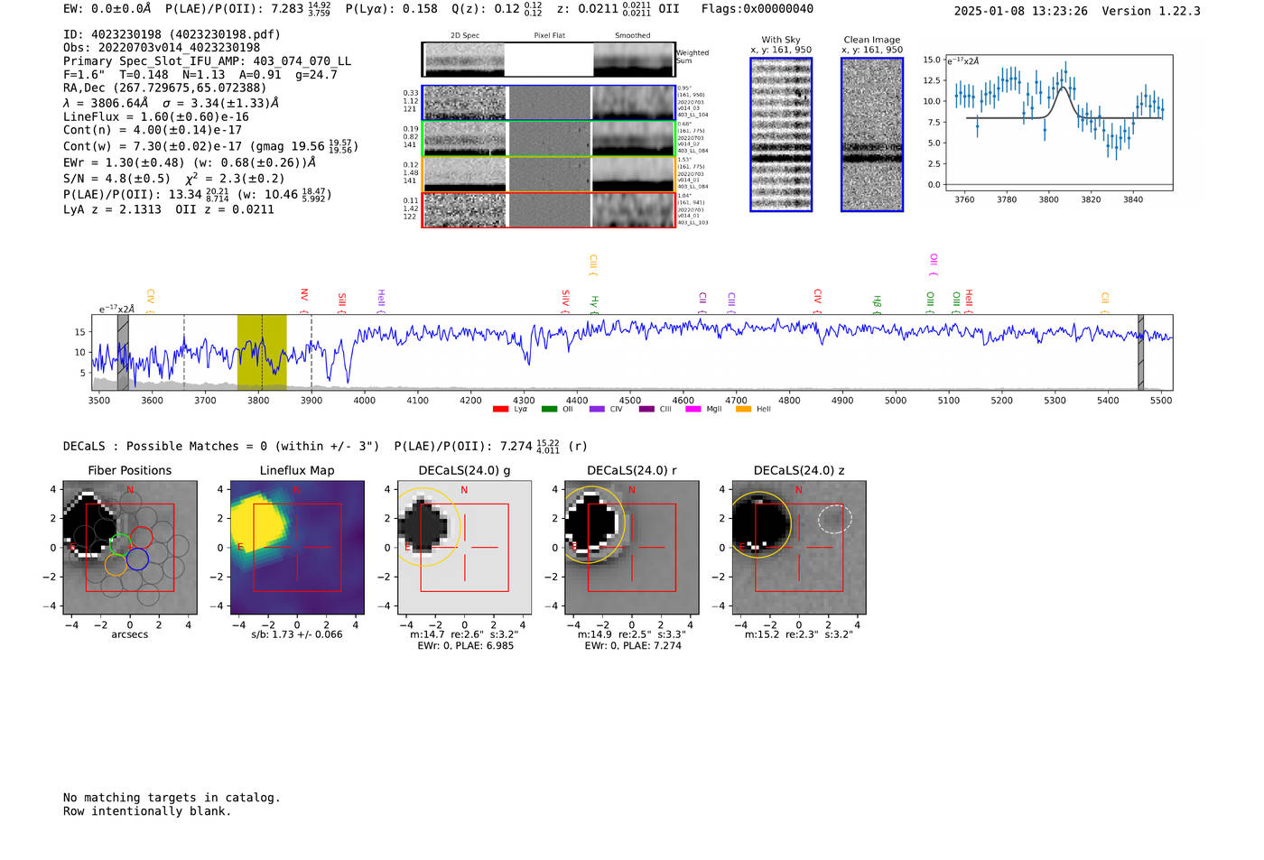Click the 'EWr: 0, PLAE: 7.274' caption

click(x=632, y=646)
